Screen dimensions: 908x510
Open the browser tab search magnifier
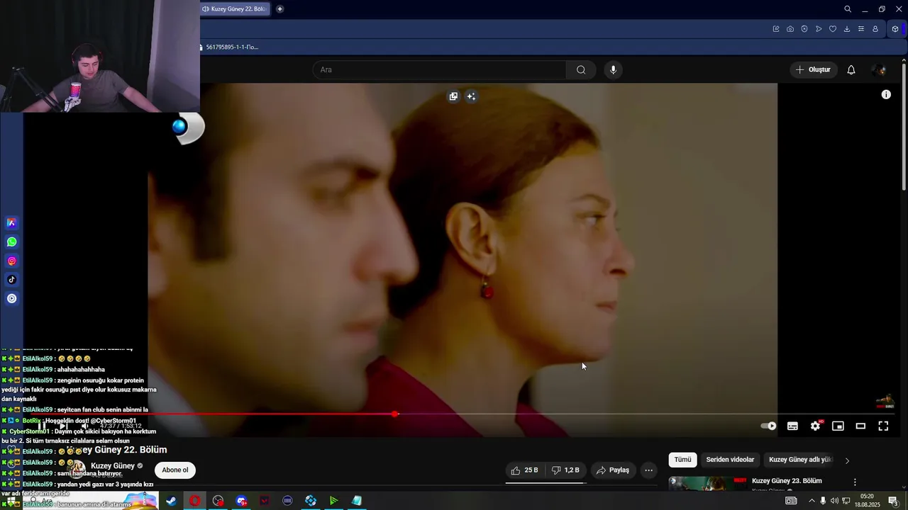click(848, 9)
